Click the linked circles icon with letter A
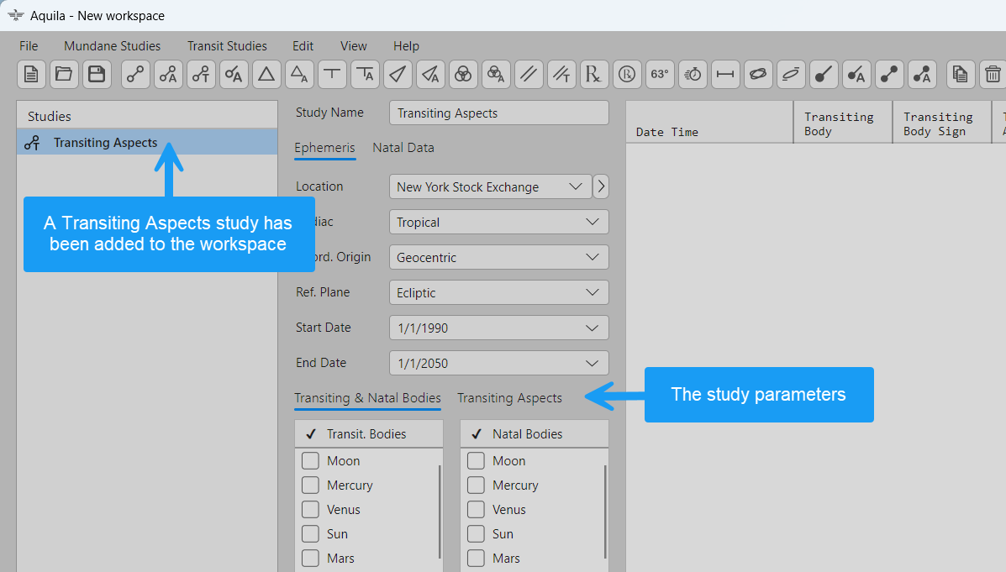 coord(168,75)
